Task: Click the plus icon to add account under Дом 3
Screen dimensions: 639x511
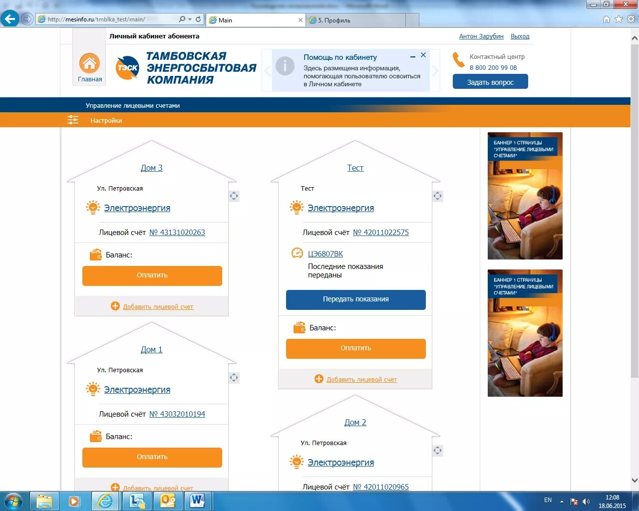Action: pos(115,306)
